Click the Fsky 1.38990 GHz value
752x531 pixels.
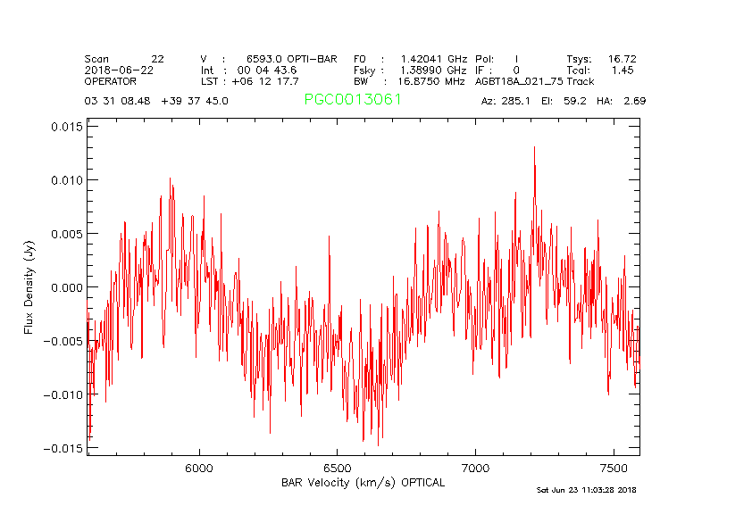[410, 70]
